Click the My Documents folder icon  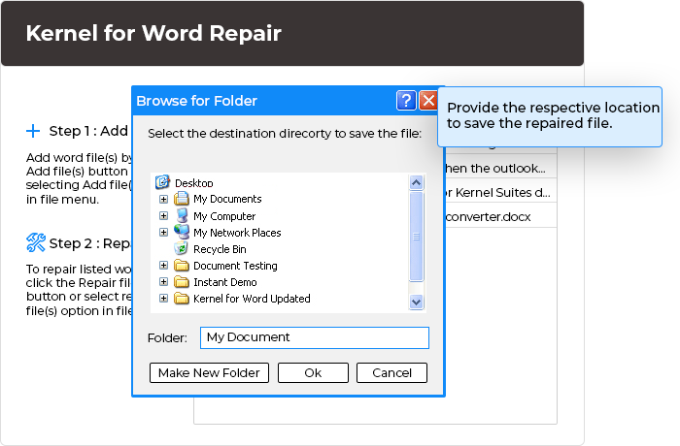point(182,199)
